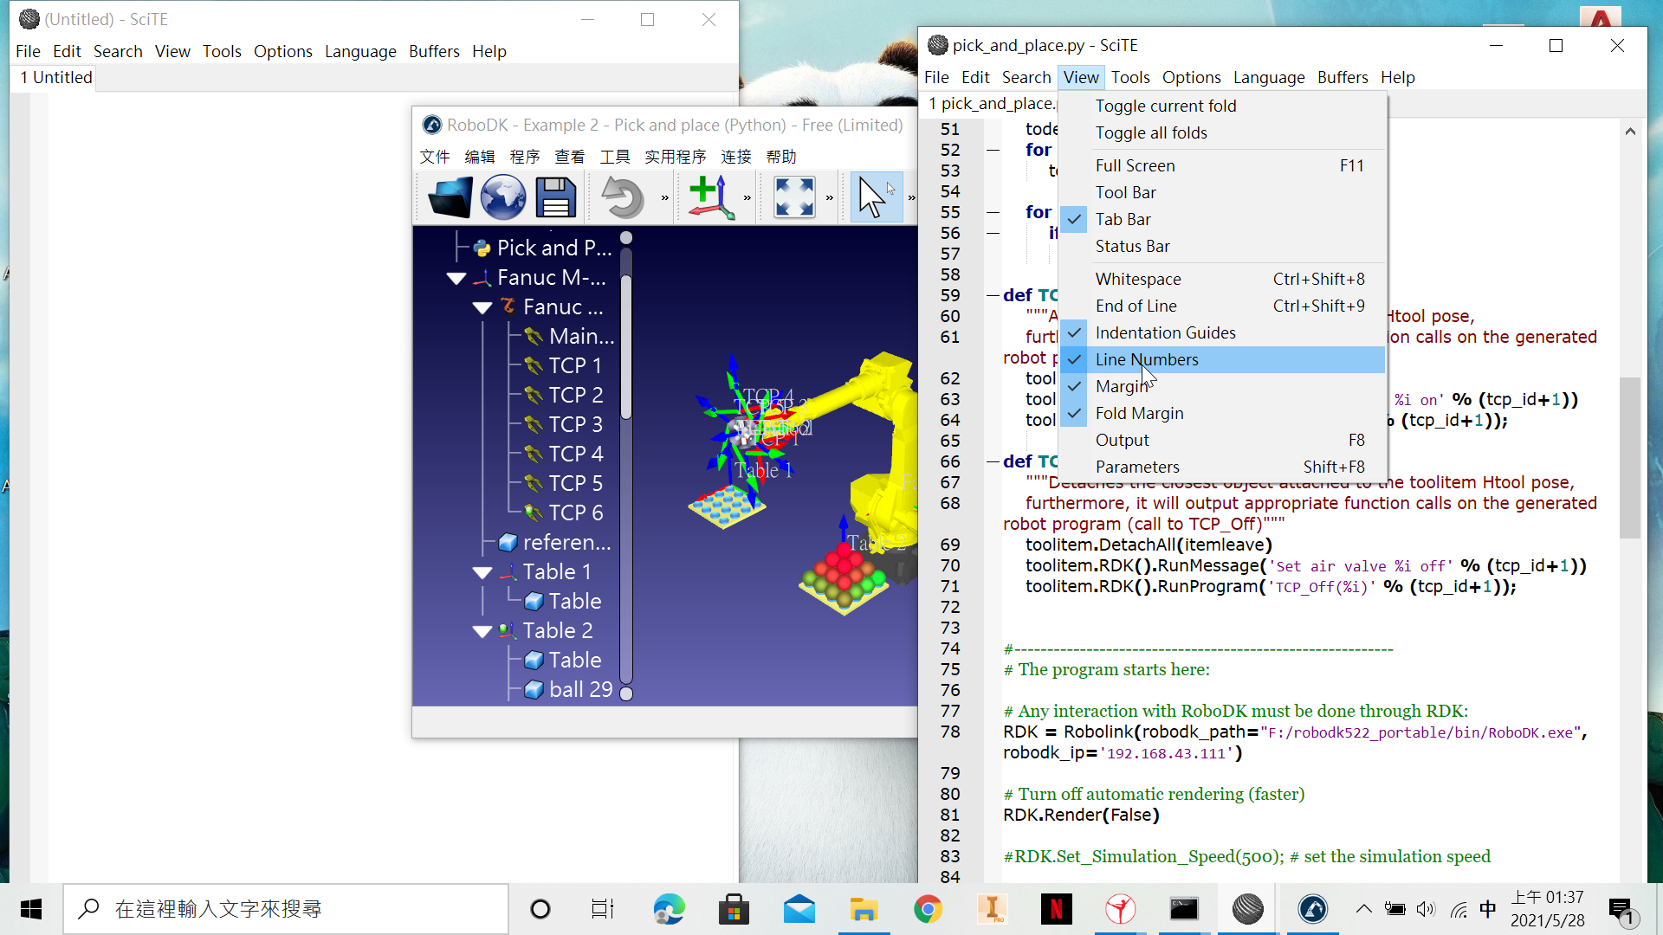Open Output pane from View menu
1663x935 pixels.
point(1222,440)
